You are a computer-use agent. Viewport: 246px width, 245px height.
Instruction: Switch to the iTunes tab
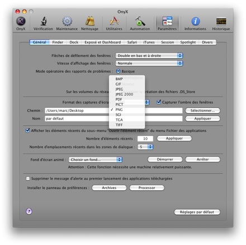(149, 43)
